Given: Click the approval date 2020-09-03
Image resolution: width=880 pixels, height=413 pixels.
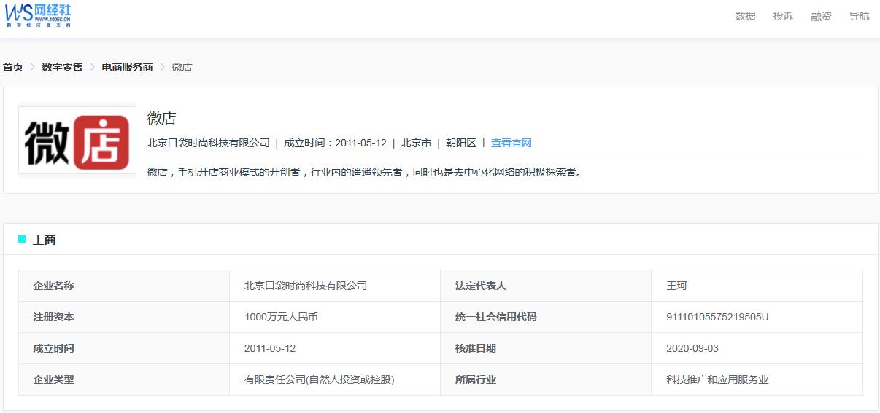Looking at the screenshot, I should pos(692,348).
